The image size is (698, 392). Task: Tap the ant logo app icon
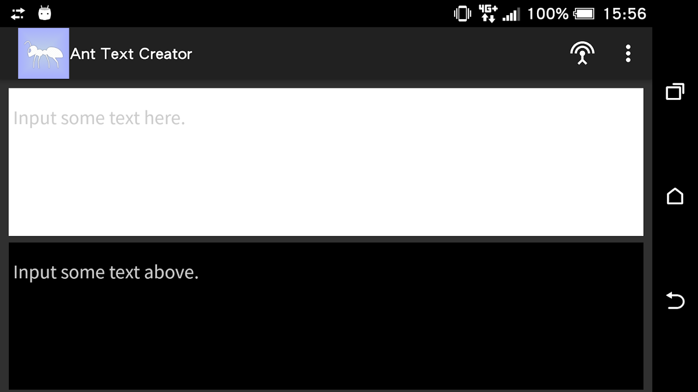click(44, 53)
